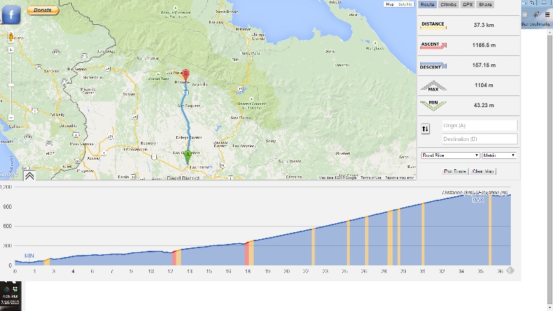This screenshot has height=311, width=553.
Task: Click the red destination marker B
Action: tap(185, 75)
